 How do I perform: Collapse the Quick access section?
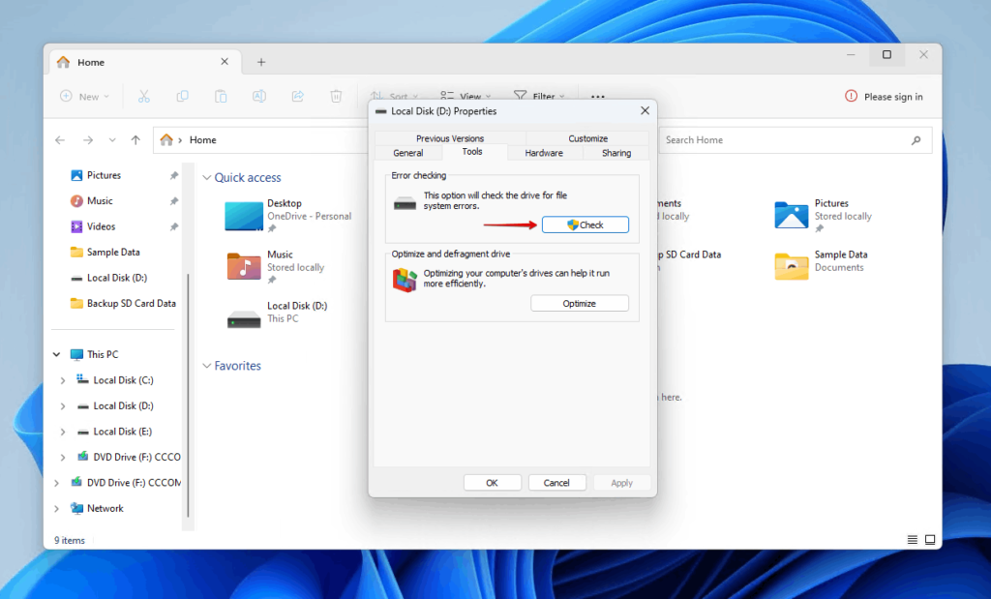pos(206,177)
